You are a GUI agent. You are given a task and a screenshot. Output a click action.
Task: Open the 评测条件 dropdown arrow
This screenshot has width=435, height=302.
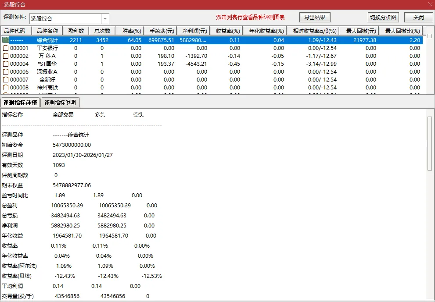[105, 18]
